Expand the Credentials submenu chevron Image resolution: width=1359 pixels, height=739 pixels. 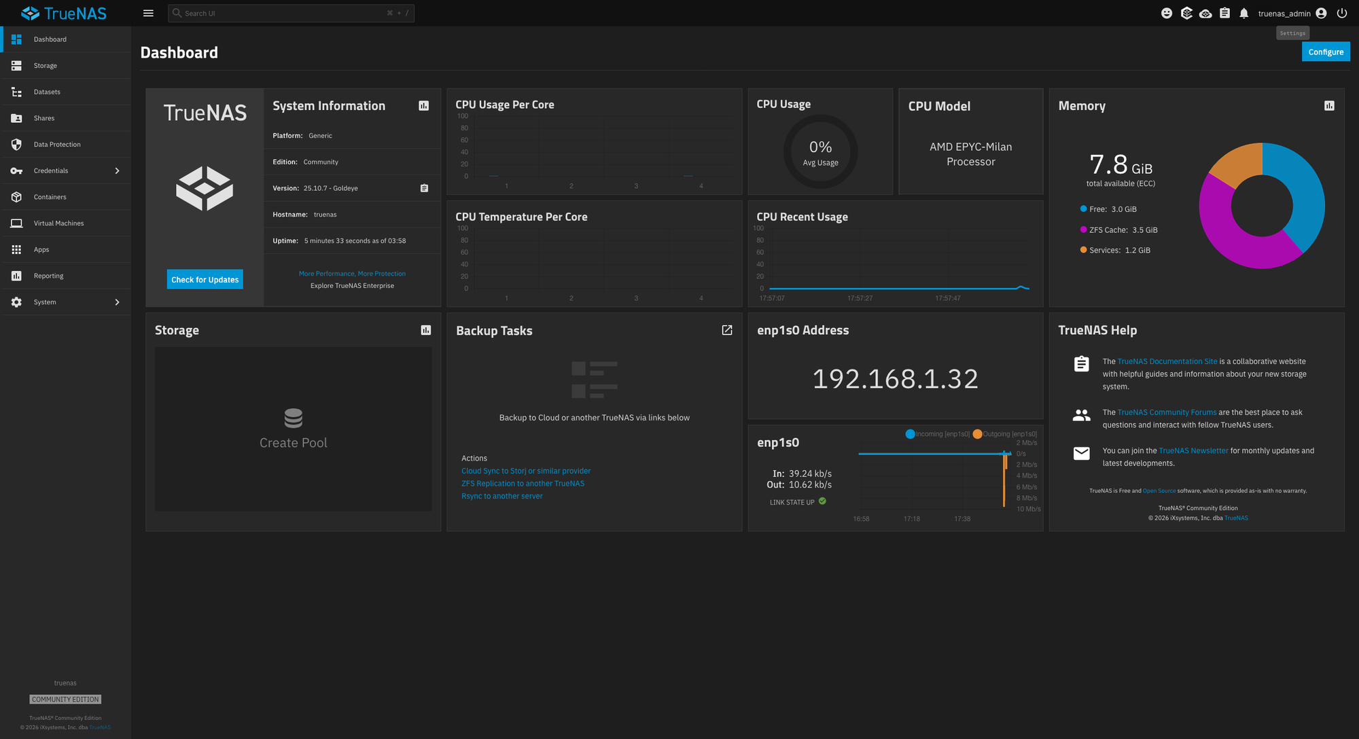117,171
